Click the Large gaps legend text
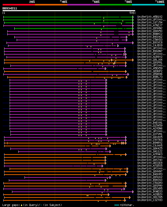Viewport: 167px width, 207px height. [x=32, y=205]
